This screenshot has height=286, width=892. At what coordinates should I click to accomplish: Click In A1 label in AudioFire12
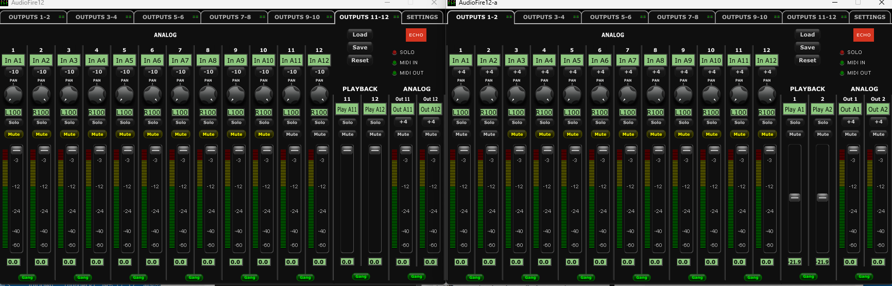tap(13, 60)
